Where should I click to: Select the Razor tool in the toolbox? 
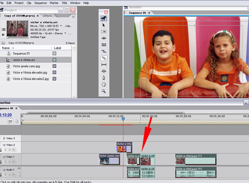pyautogui.click(x=104, y=58)
